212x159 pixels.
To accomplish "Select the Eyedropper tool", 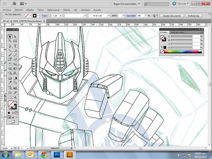I will 10,83.
